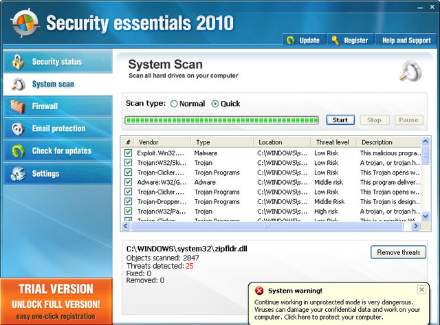Sort the list by Vendor column header

click(148, 142)
